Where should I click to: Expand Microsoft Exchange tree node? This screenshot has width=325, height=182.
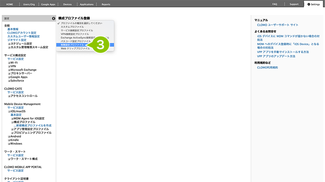(x=9, y=70)
